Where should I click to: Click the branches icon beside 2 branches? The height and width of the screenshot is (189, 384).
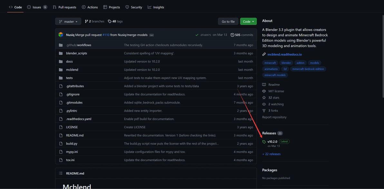coord(86,21)
